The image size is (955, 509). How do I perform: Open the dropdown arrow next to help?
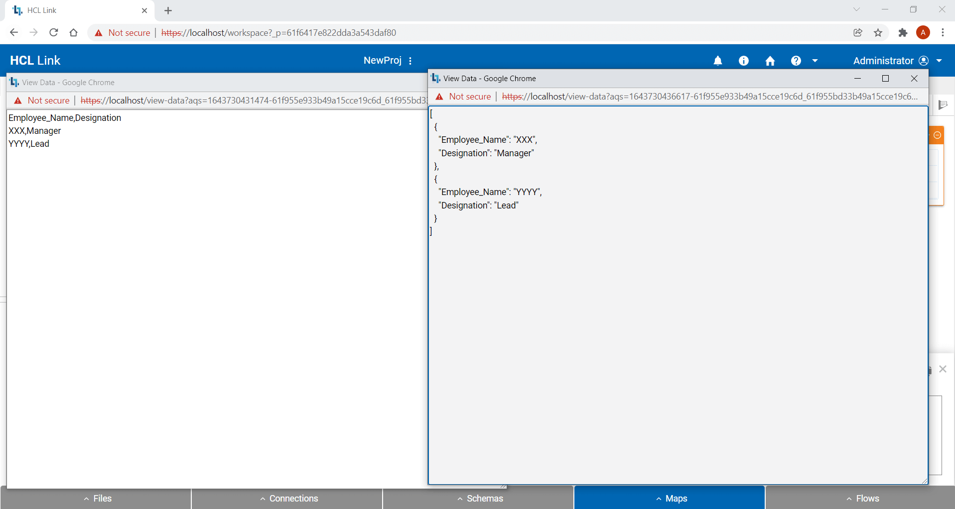(x=815, y=60)
